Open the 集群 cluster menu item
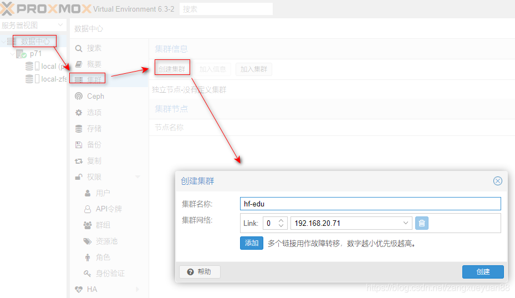Image resolution: width=515 pixels, height=298 pixels. coord(109,79)
